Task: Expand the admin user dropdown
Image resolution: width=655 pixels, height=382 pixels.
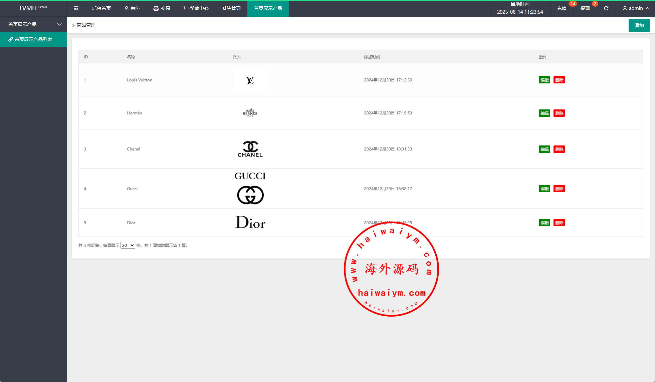Action: (x=636, y=8)
